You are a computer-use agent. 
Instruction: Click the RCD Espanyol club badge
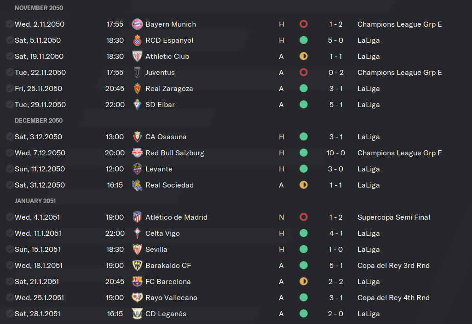[137, 40]
